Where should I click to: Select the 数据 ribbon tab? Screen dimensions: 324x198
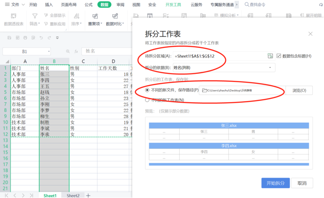click(104, 5)
